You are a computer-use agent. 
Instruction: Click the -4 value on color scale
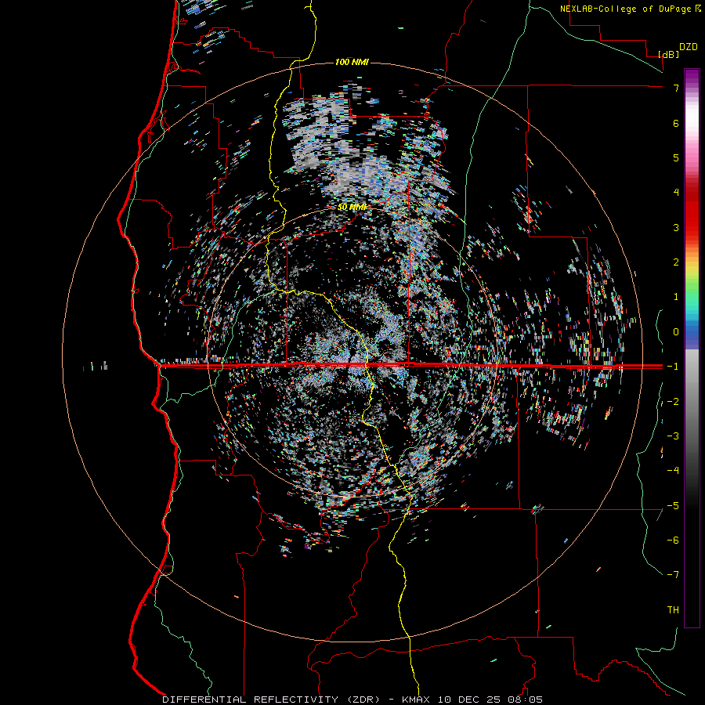pos(673,471)
